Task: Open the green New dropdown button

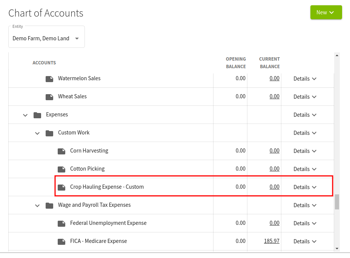Action: (325, 12)
